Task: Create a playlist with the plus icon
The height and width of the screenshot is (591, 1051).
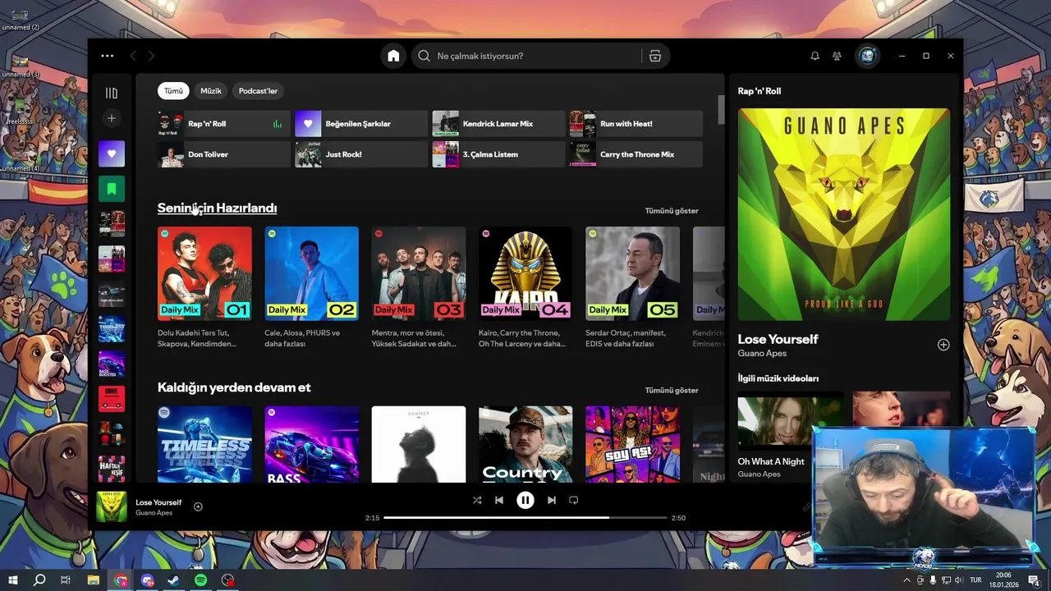Action: 112,118
